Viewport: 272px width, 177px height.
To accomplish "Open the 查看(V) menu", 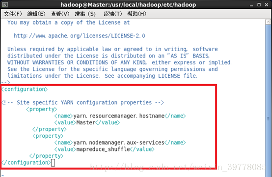I will click(x=60, y=14).
